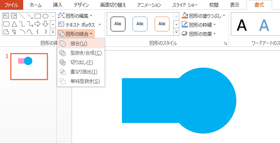Choose 重なり抽出(I) intersect option
Screen dimensions: 280x143
tap(81, 72)
